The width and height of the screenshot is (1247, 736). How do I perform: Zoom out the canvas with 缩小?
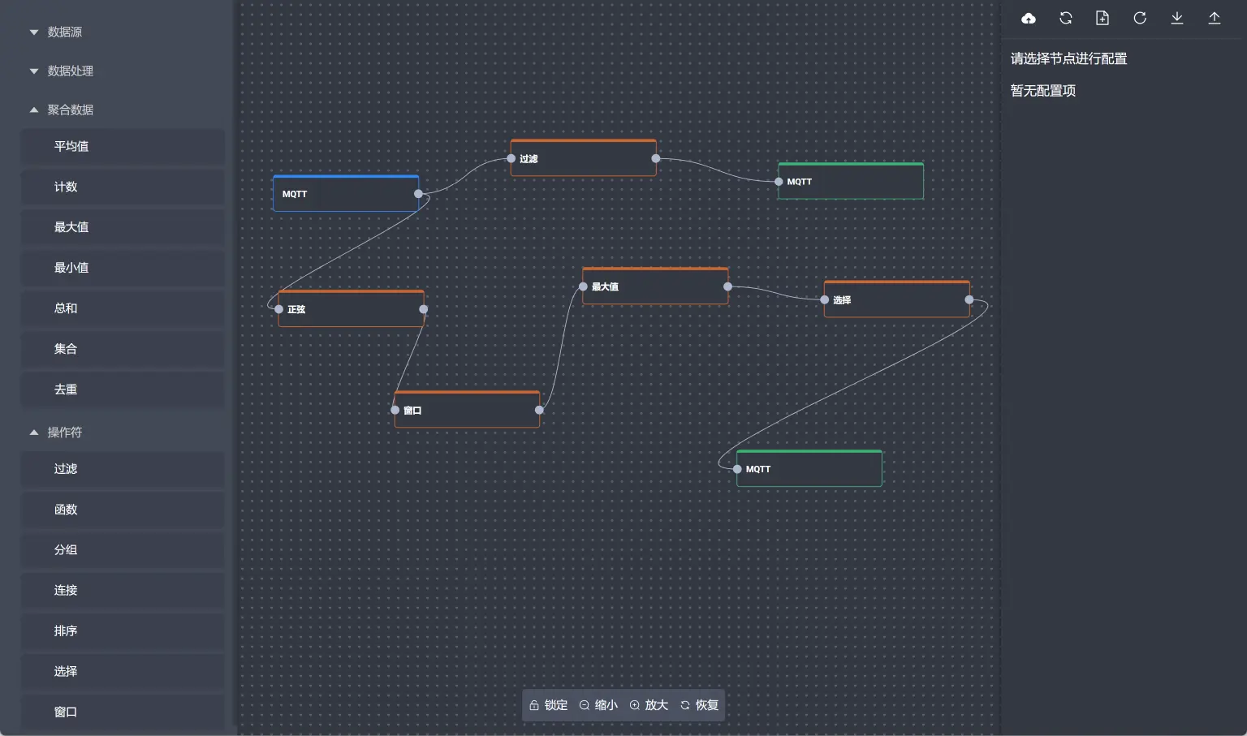click(x=598, y=705)
